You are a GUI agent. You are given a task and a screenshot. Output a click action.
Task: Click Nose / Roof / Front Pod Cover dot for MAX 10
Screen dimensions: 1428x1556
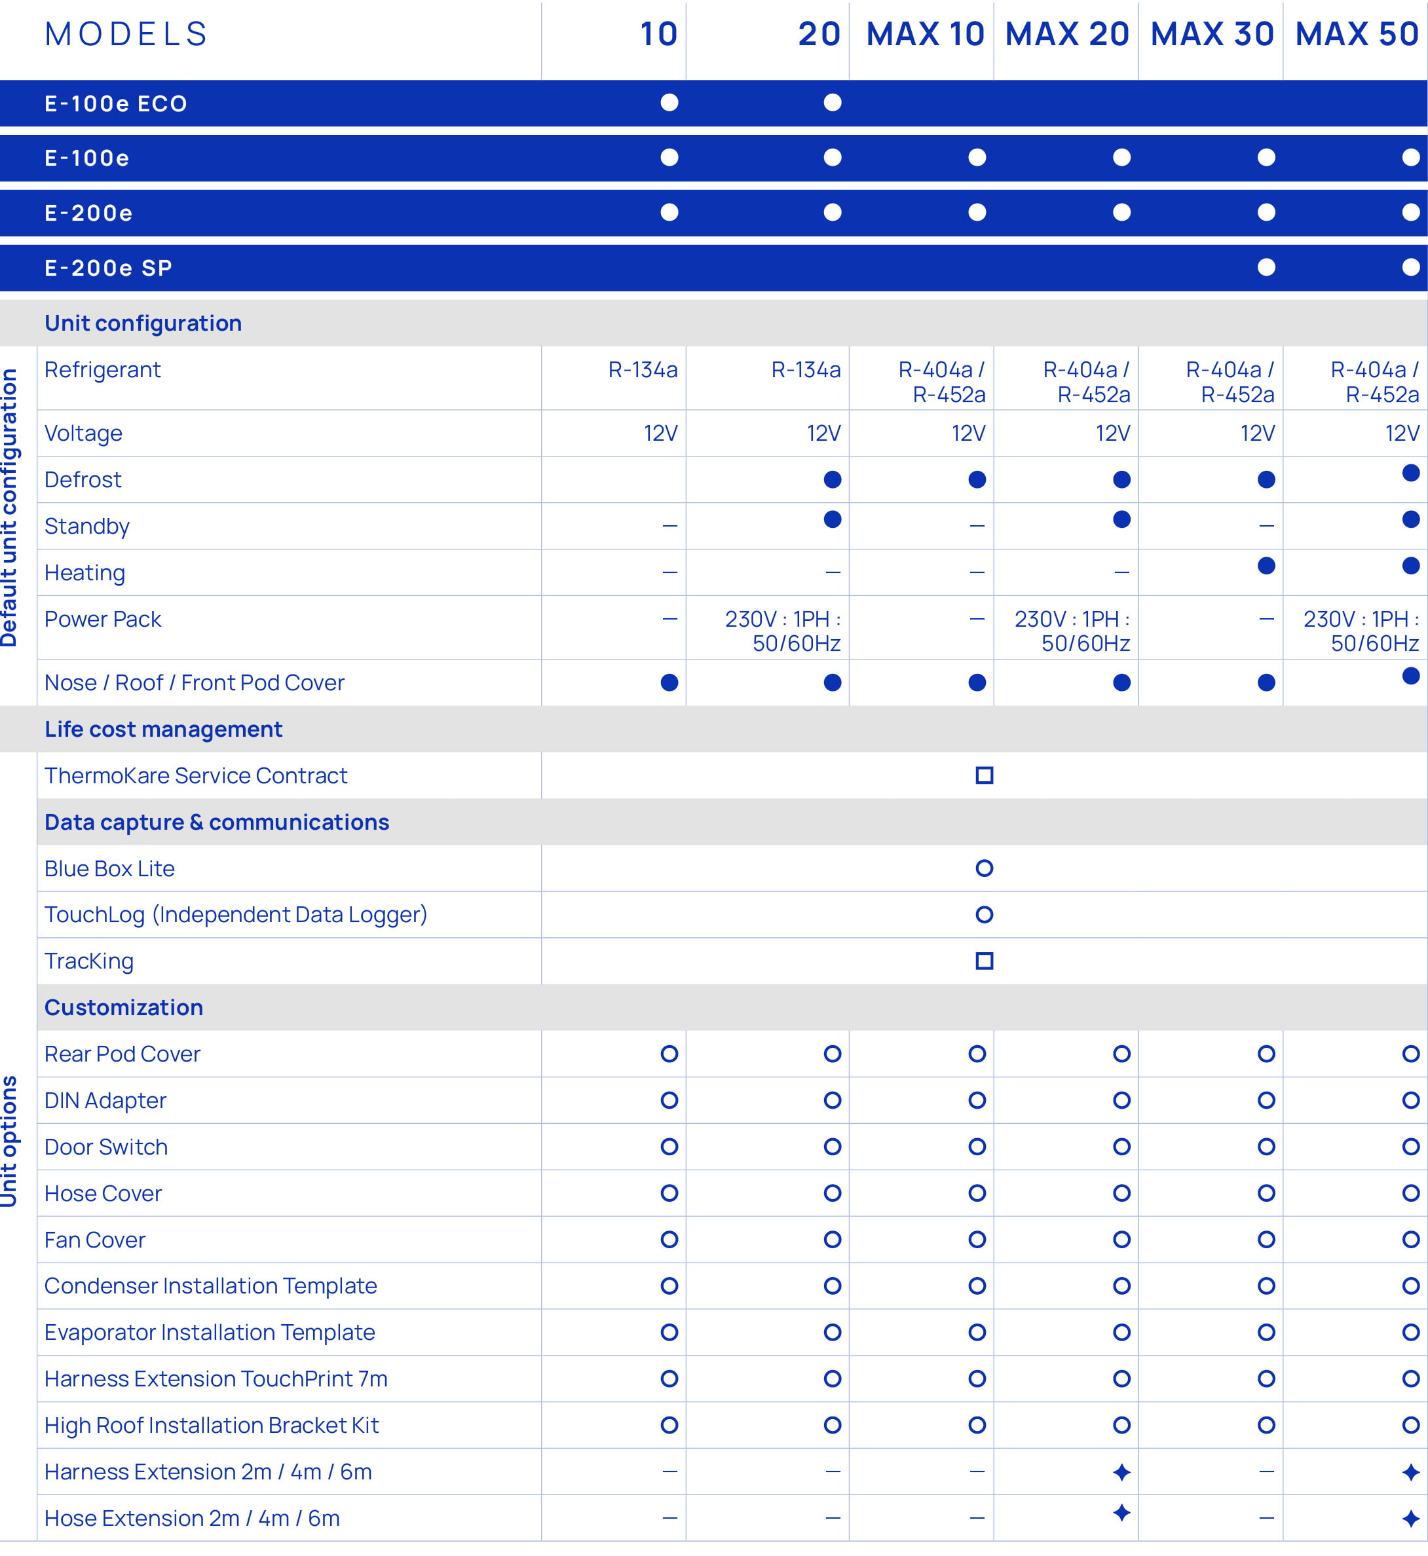(x=977, y=683)
